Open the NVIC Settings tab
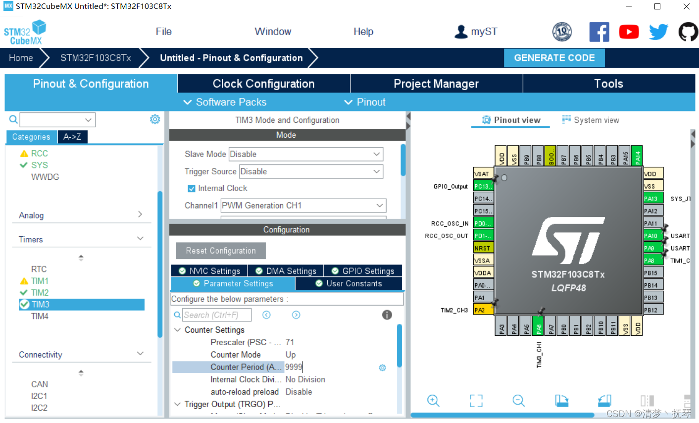 tap(209, 271)
